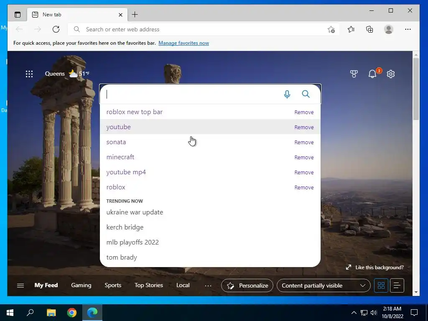Open Google Chrome from taskbar
The height and width of the screenshot is (321, 428).
pyautogui.click(x=72, y=313)
